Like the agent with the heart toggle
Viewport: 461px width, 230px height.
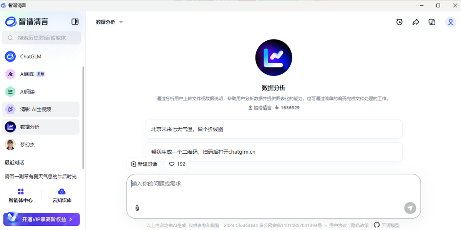[x=177, y=164]
